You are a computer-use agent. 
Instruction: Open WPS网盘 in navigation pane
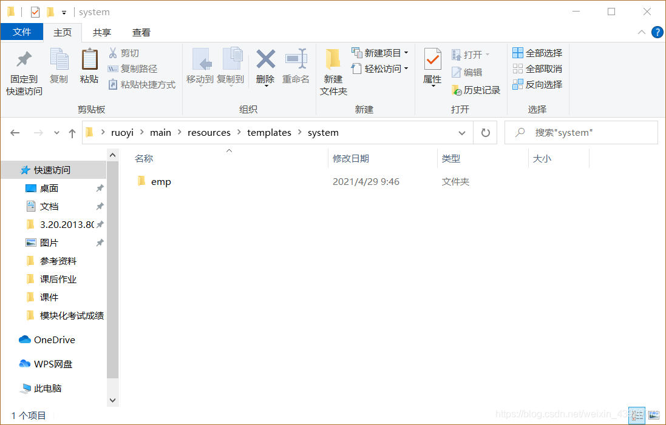pos(53,364)
